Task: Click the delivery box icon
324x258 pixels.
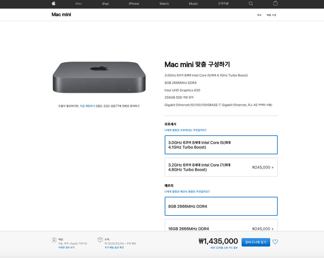Action: 100,240
